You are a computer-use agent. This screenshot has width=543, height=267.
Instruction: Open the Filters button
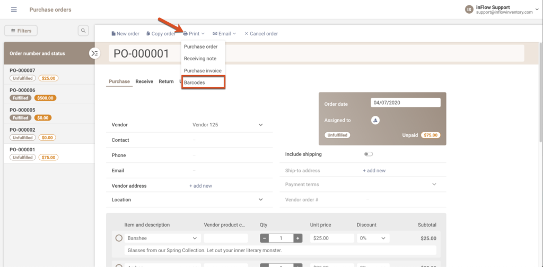21,31
